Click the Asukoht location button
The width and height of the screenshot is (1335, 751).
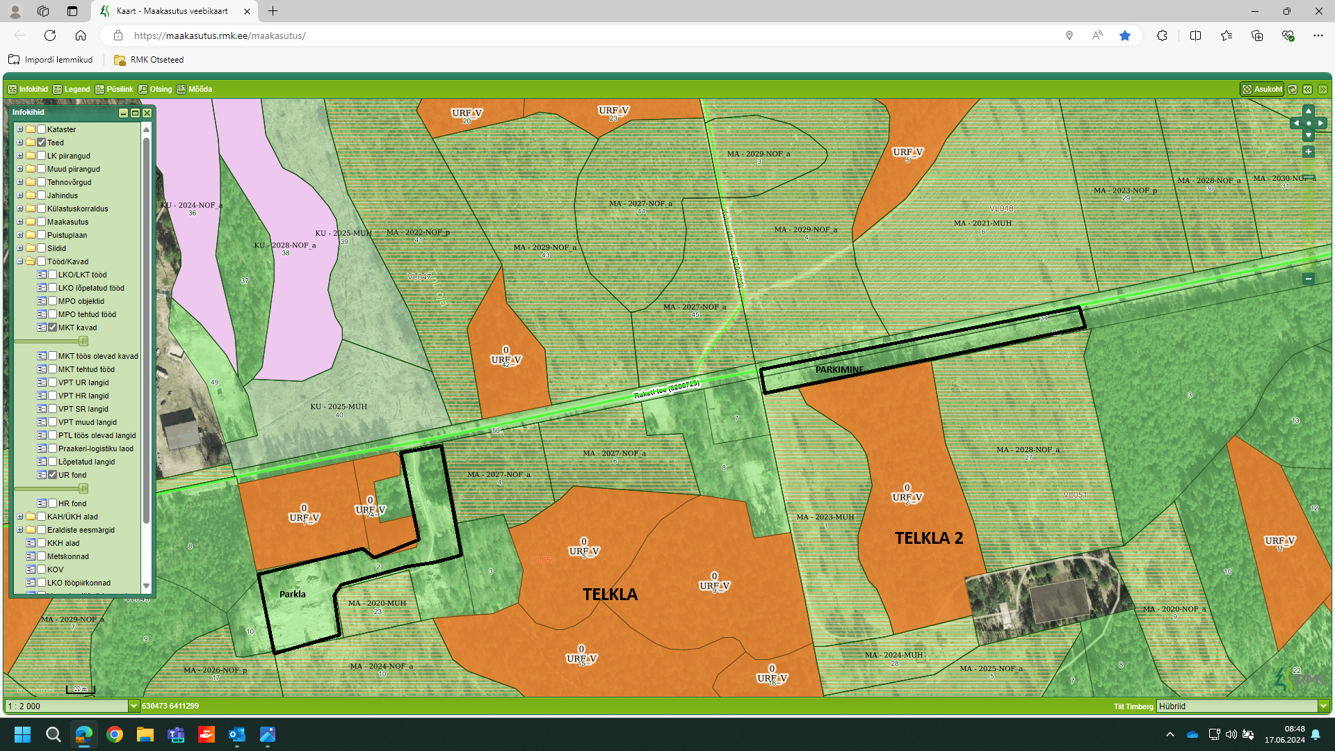[1262, 89]
